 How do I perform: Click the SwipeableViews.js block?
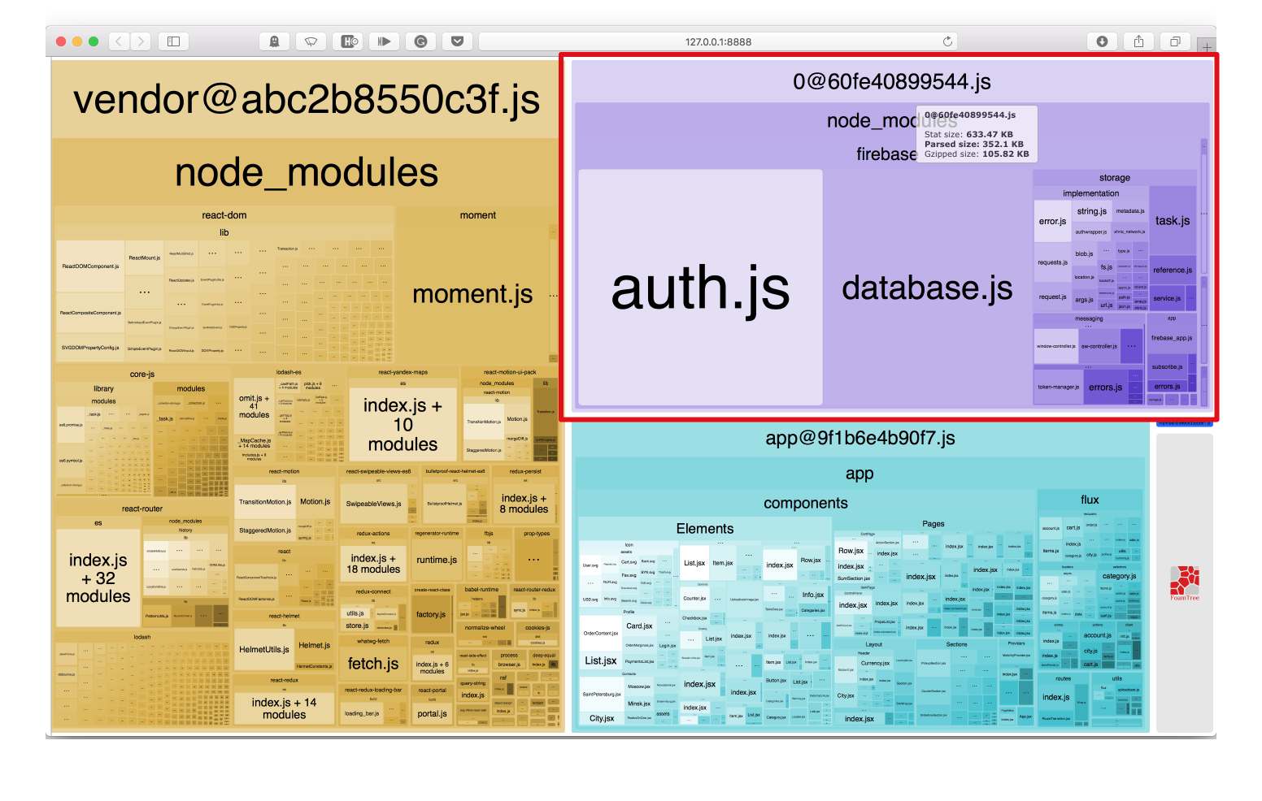[374, 504]
